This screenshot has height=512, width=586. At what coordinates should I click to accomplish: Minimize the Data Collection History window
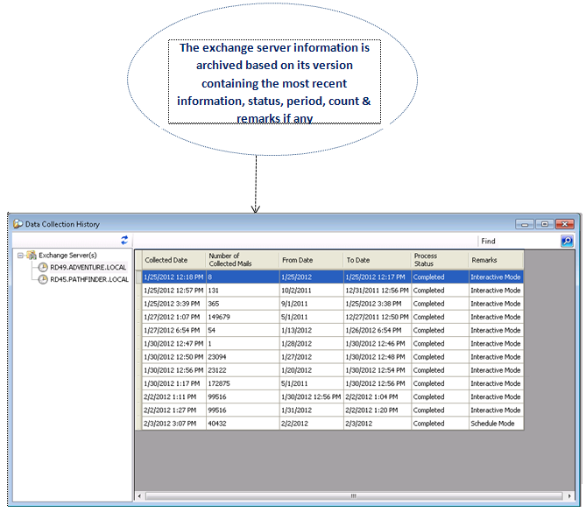click(x=525, y=224)
